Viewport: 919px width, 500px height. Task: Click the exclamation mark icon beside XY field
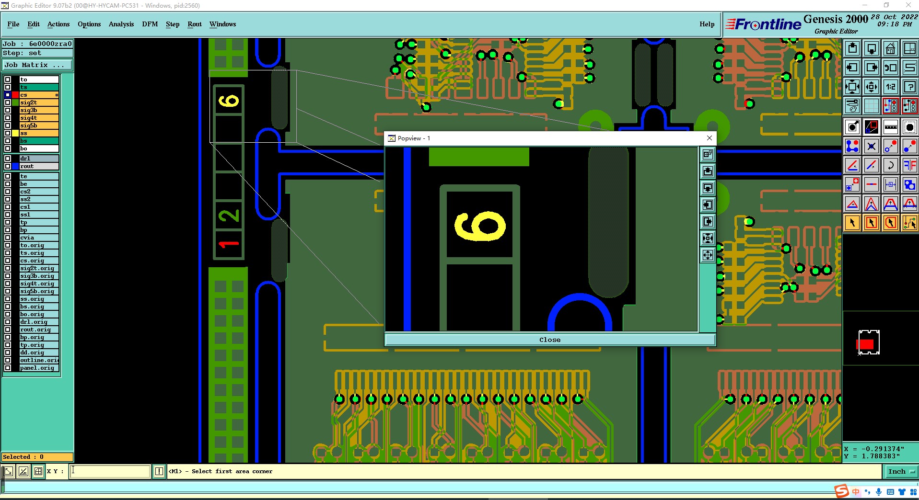tap(159, 471)
